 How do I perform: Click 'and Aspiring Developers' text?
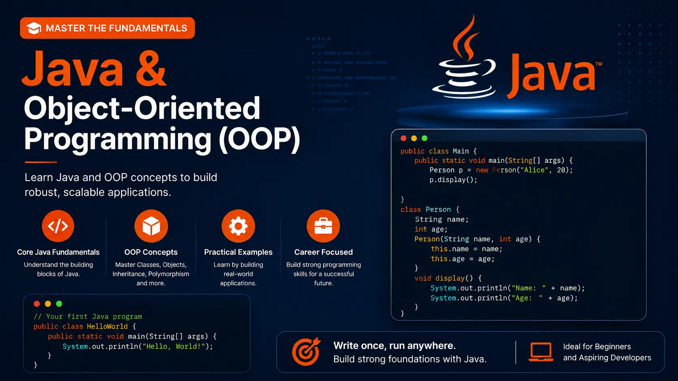(607, 358)
